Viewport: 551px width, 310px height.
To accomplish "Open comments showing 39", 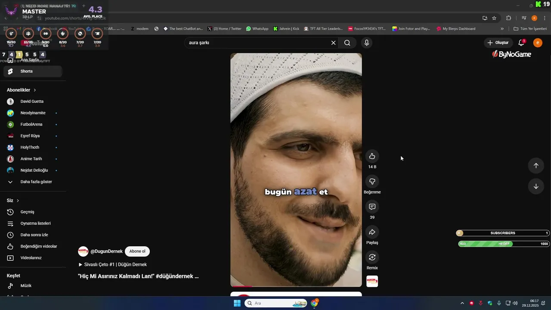I will [x=372, y=207].
